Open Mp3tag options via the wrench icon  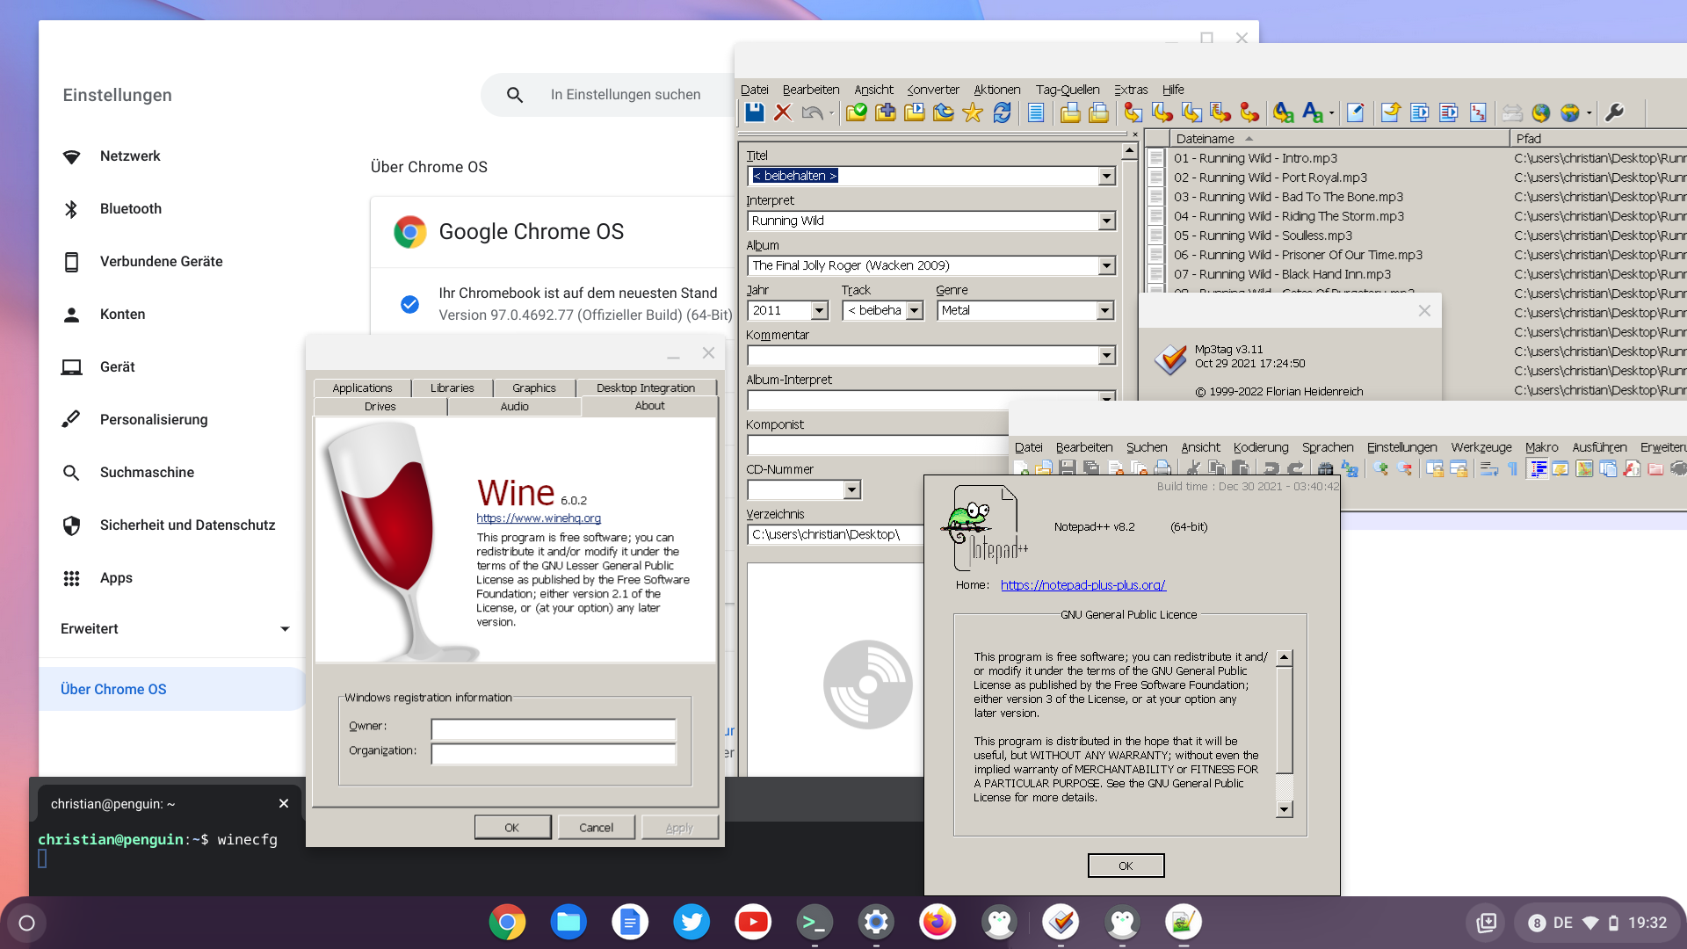(x=1614, y=112)
